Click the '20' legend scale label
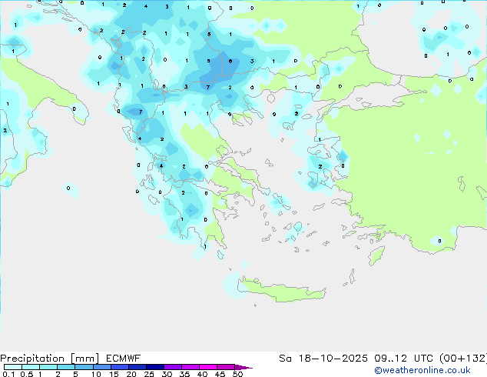Screen dimensions: 487x377 (x=131, y=374)
